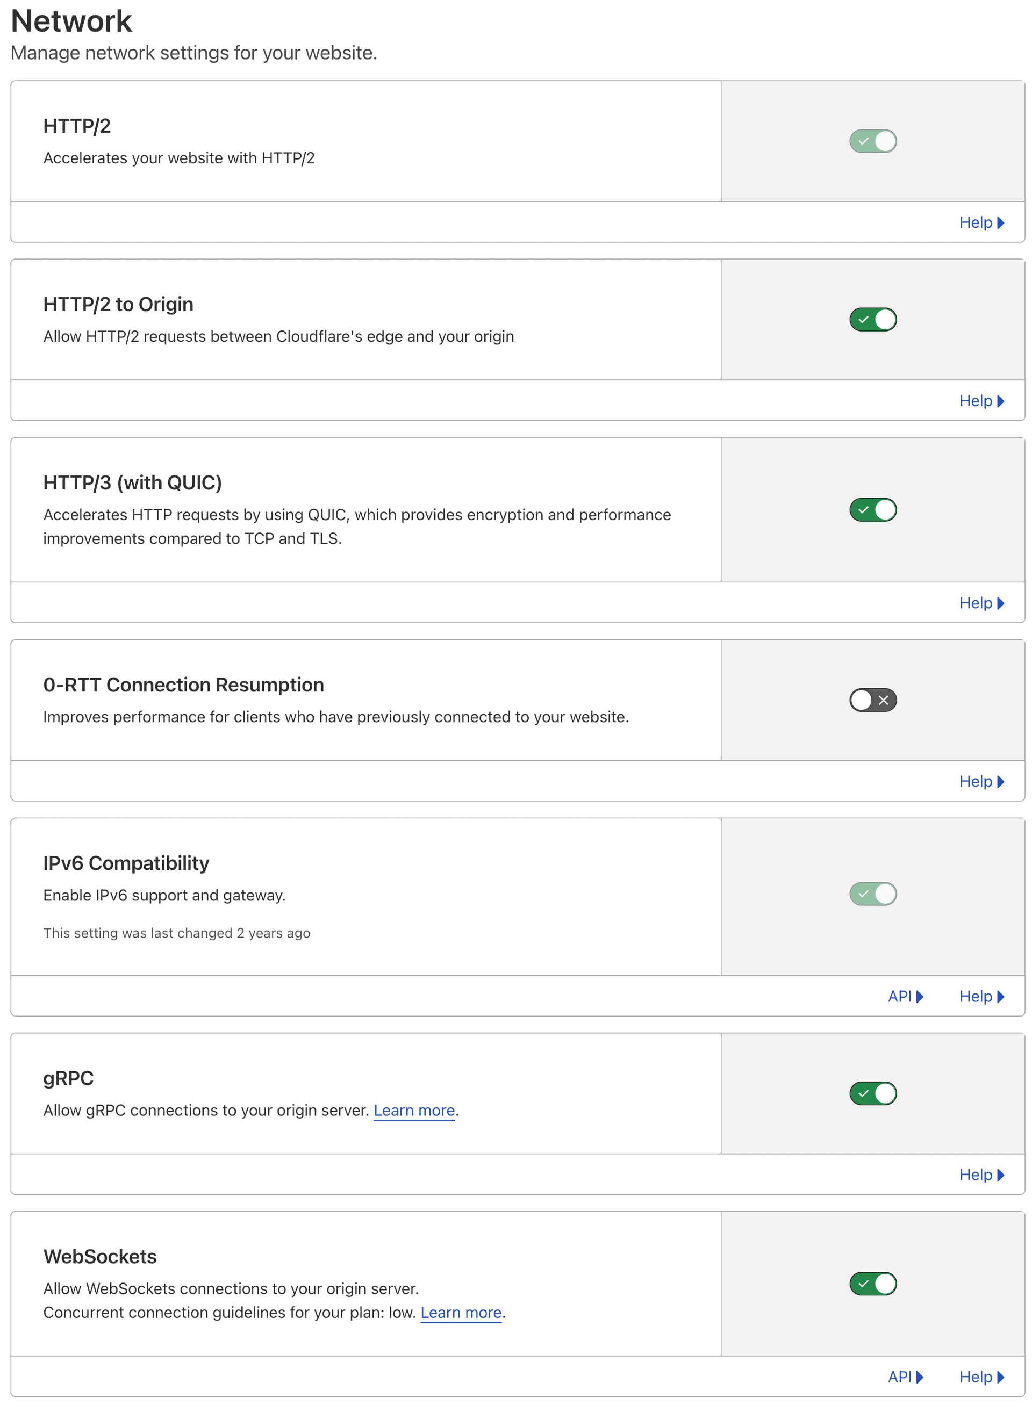Viewport: 1032px width, 1405px height.
Task: Click the Network page title
Action: tap(71, 21)
